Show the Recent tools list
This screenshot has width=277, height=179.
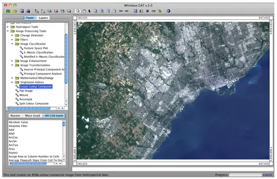pyautogui.click(x=15, y=116)
